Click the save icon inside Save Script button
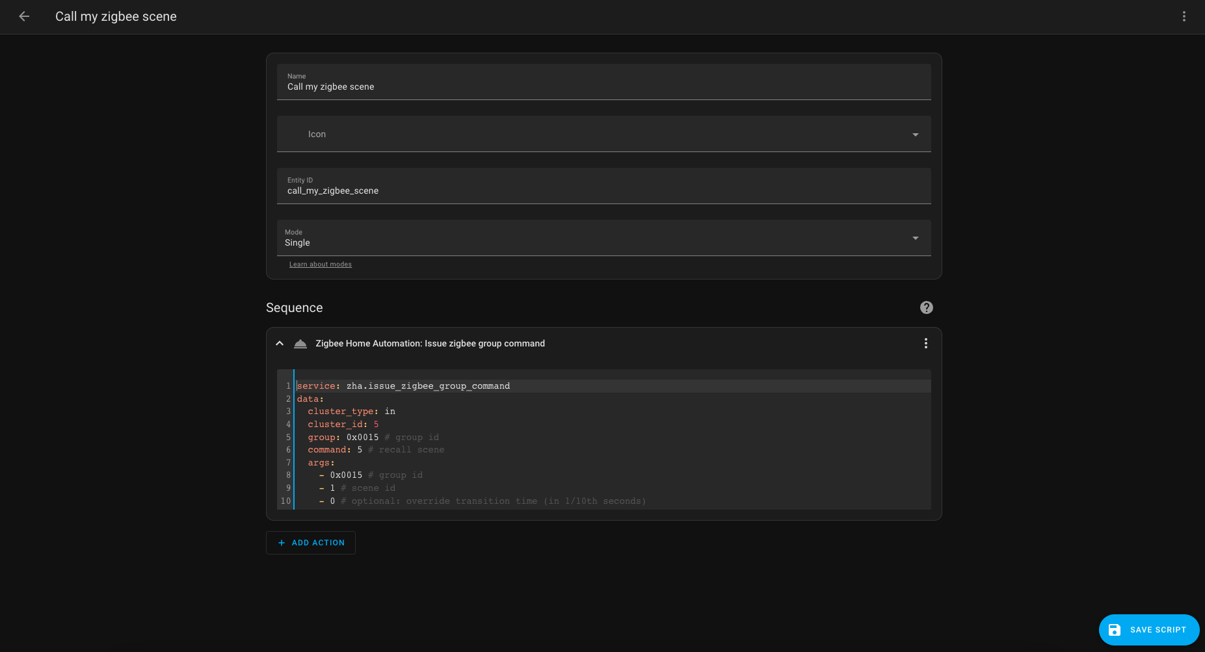The height and width of the screenshot is (652, 1205). click(x=1115, y=629)
